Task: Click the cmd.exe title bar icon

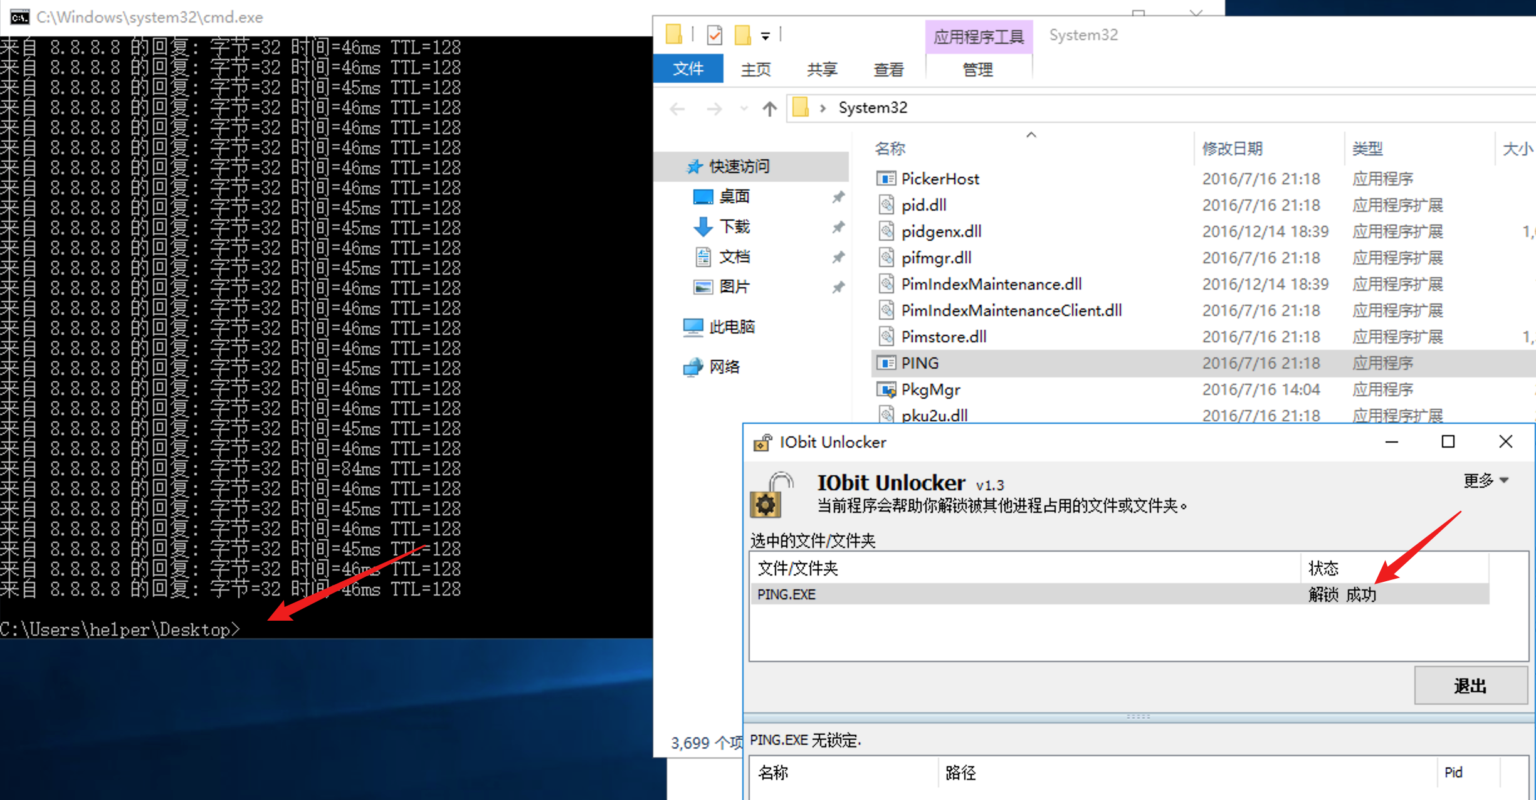Action: [20, 17]
